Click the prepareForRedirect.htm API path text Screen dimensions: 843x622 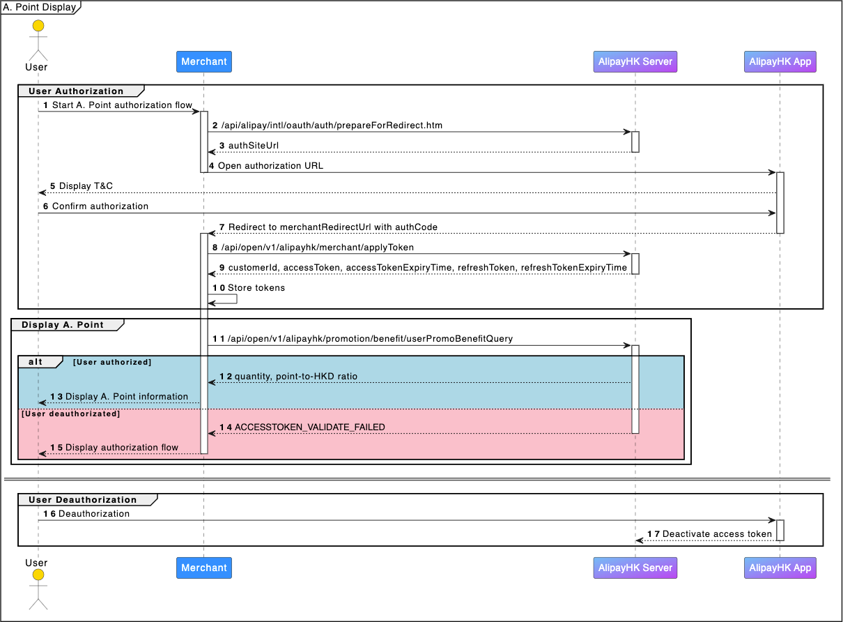coord(332,126)
